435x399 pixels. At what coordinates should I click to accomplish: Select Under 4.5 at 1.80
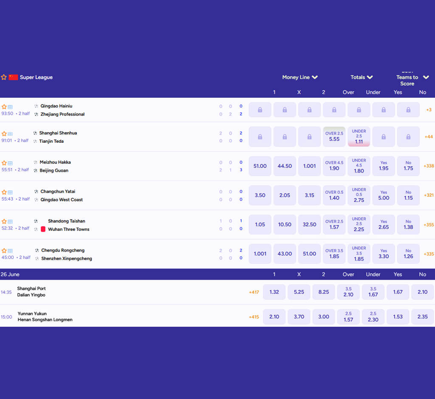pos(359,166)
